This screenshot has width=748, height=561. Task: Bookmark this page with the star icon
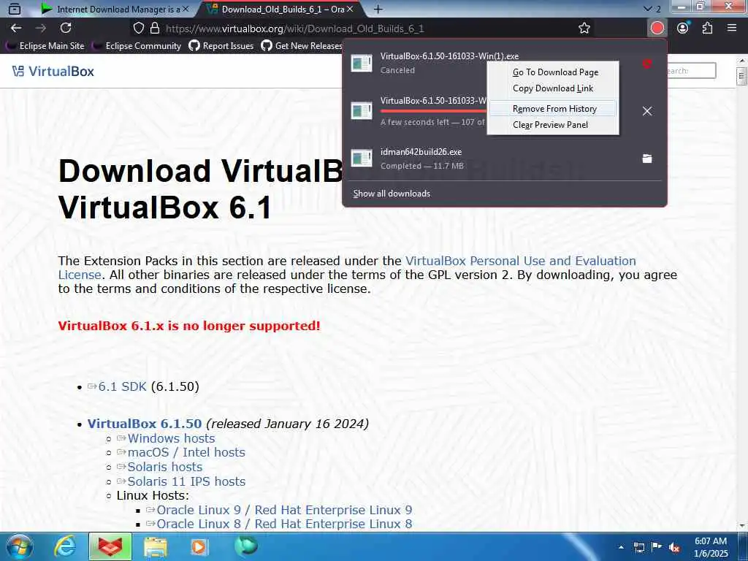[x=584, y=28]
